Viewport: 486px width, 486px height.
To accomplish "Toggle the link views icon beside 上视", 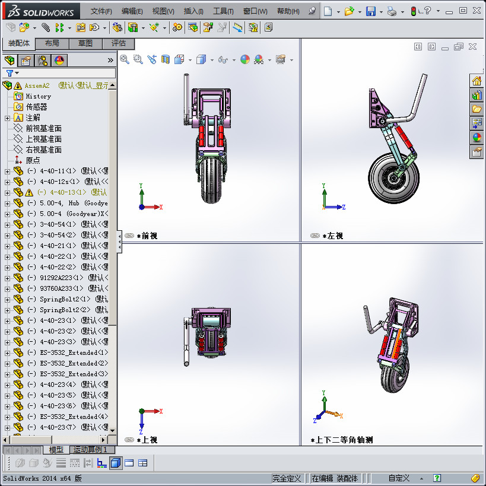I will point(129,440).
